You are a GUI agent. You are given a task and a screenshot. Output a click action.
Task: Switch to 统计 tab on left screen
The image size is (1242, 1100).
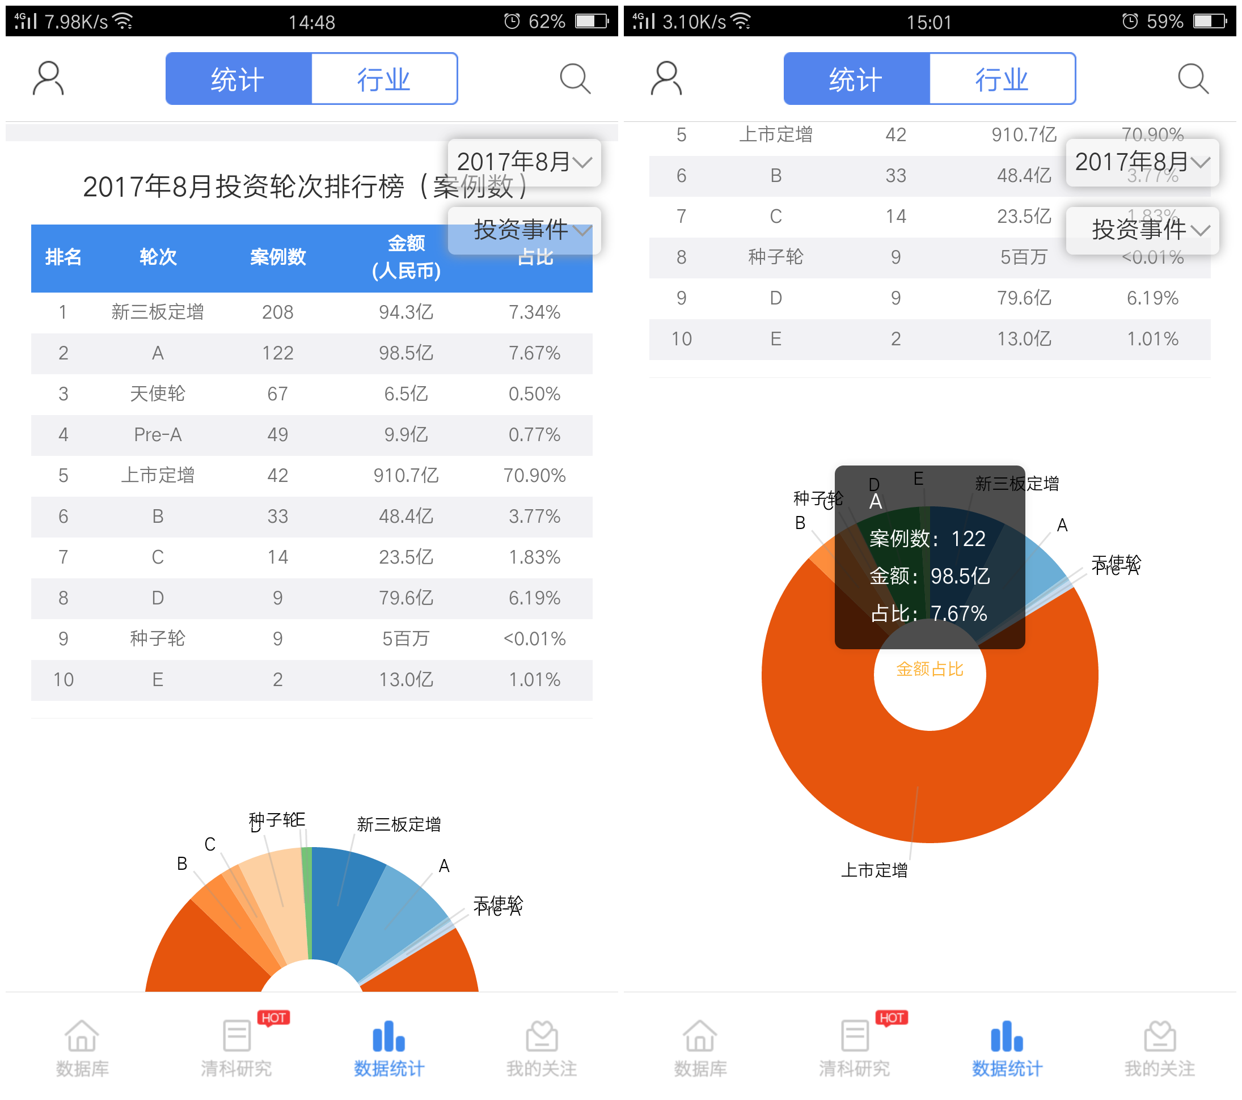(x=235, y=74)
